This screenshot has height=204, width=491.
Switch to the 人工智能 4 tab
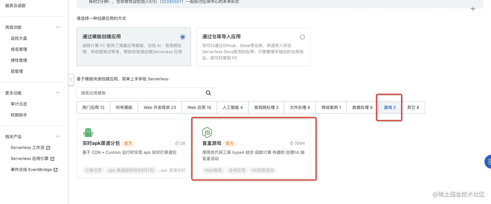coord(233,107)
